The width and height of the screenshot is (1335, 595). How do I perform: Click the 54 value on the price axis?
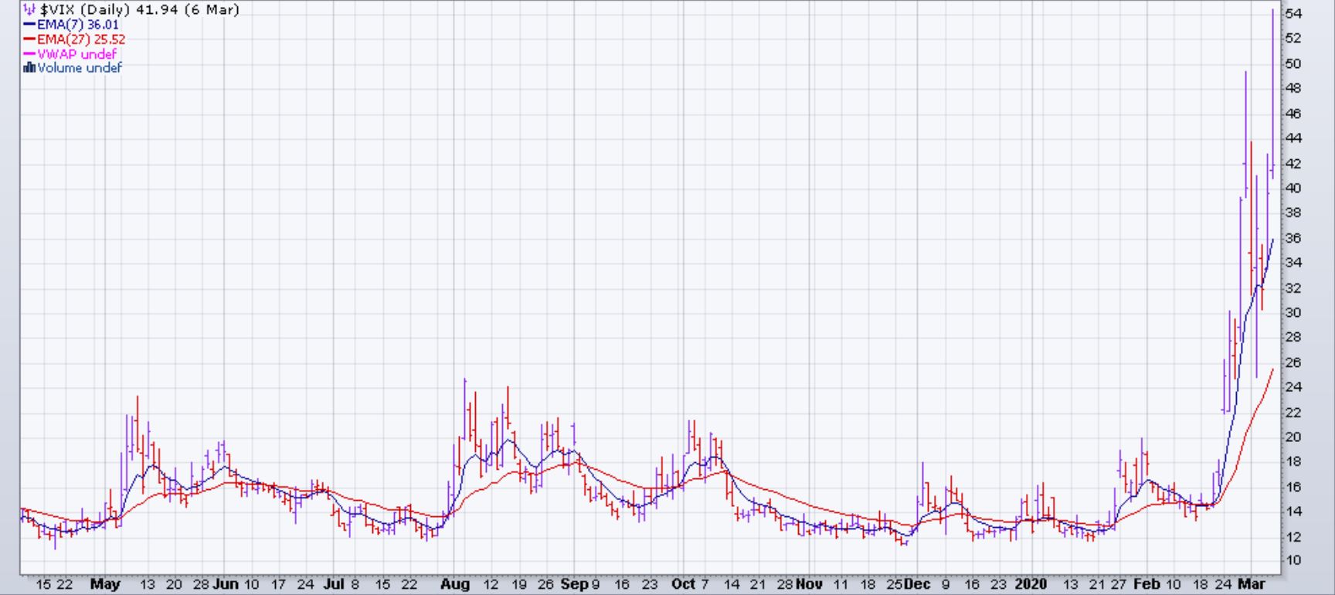[x=1293, y=13]
